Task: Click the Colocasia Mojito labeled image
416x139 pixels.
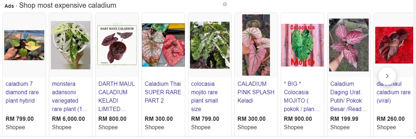Action: point(303,45)
